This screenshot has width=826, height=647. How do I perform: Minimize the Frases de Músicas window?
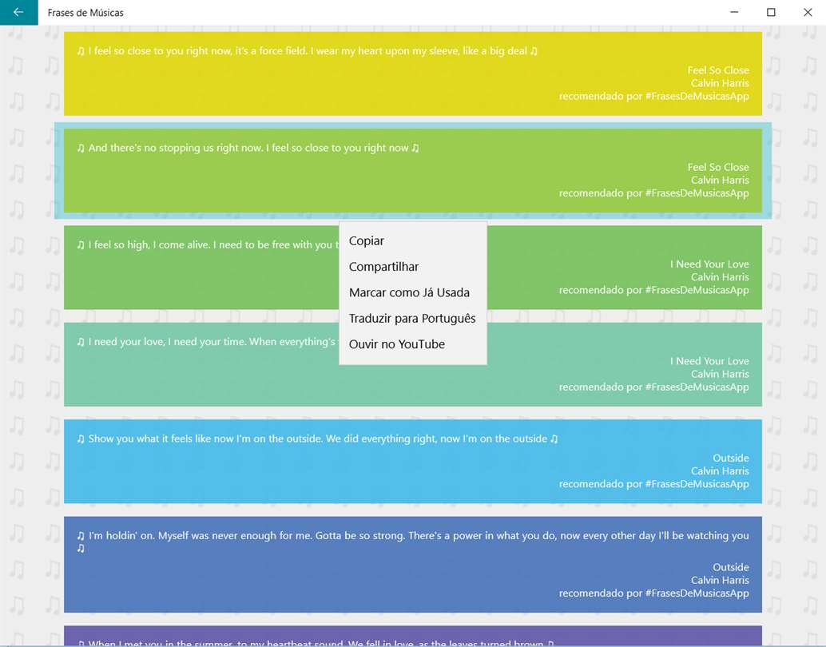pyautogui.click(x=734, y=12)
